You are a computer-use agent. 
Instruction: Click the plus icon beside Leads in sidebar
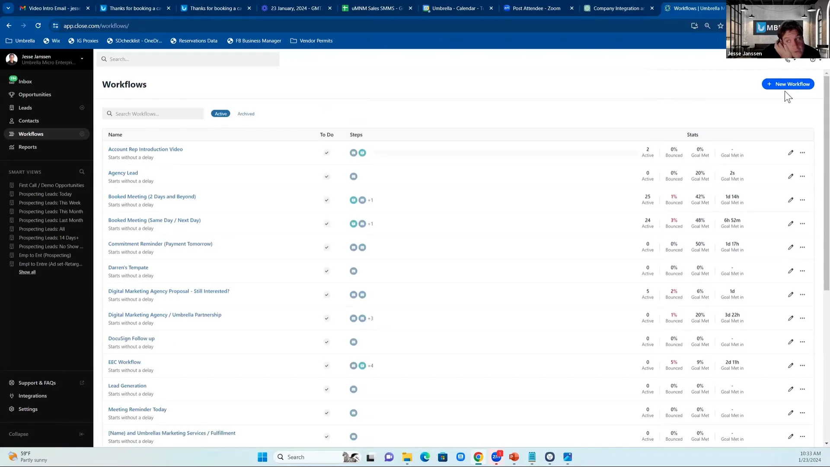tap(82, 108)
